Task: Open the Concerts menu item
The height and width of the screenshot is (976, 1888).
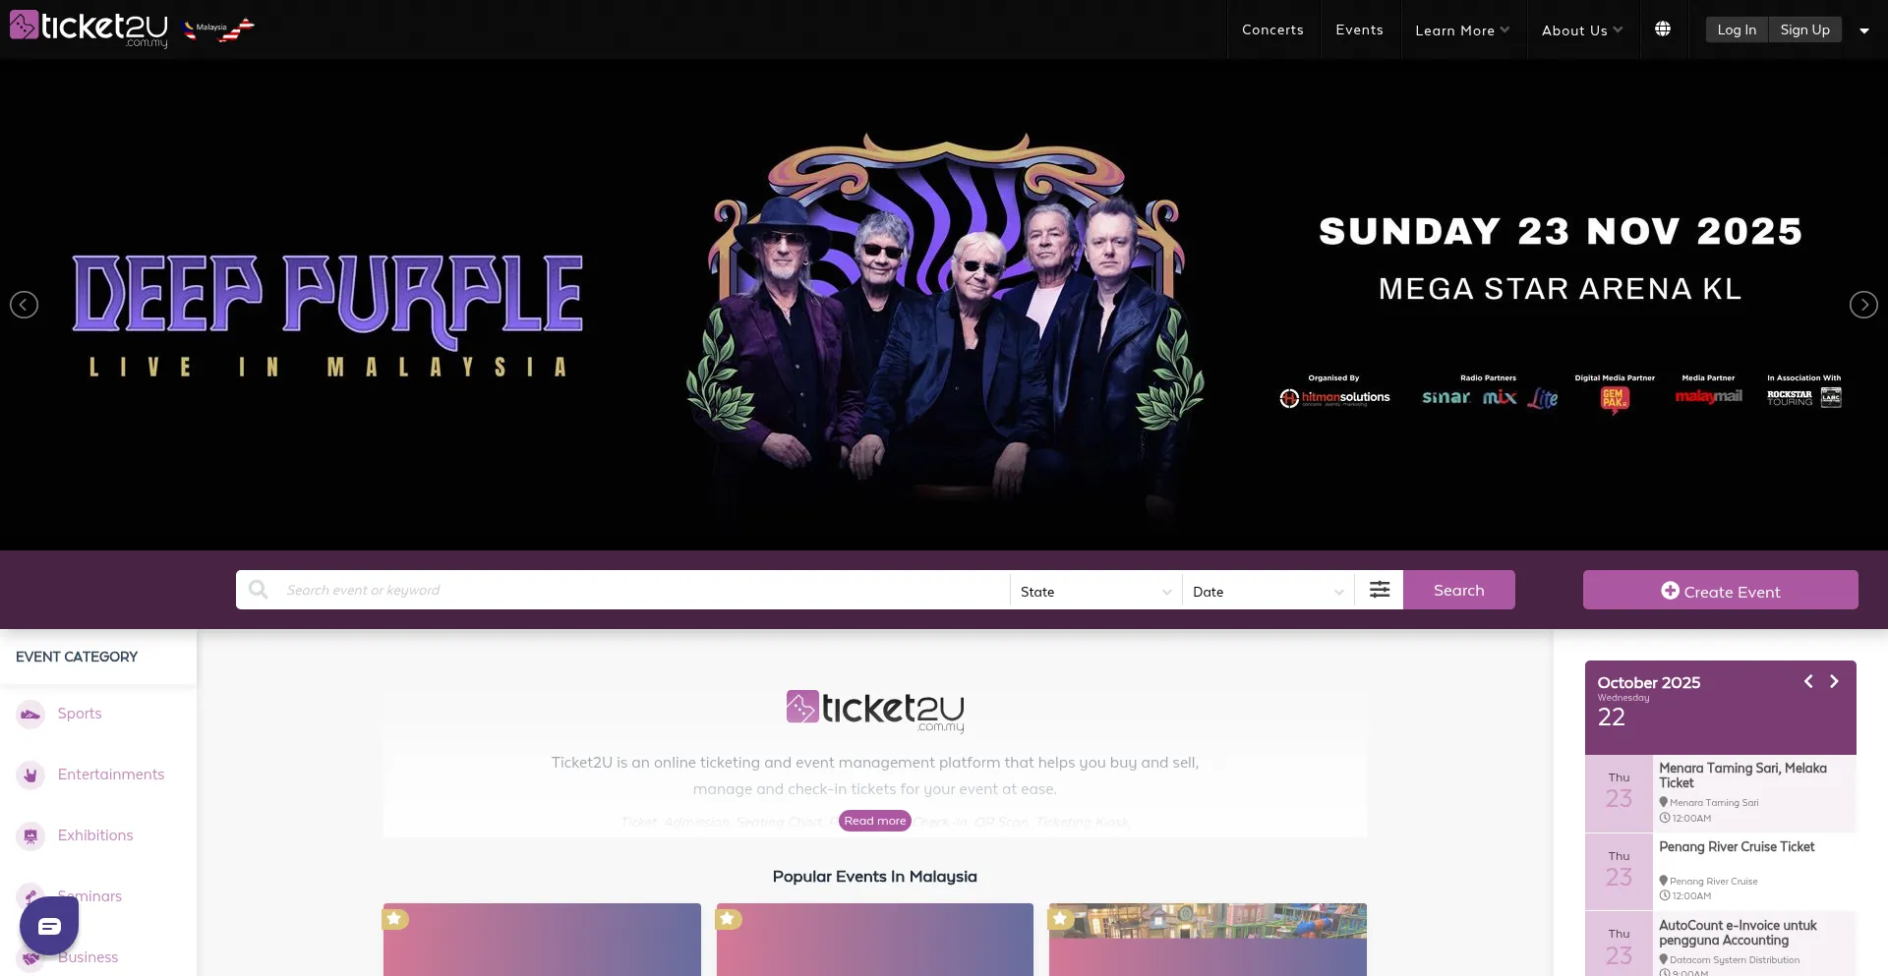Action: click(1272, 29)
